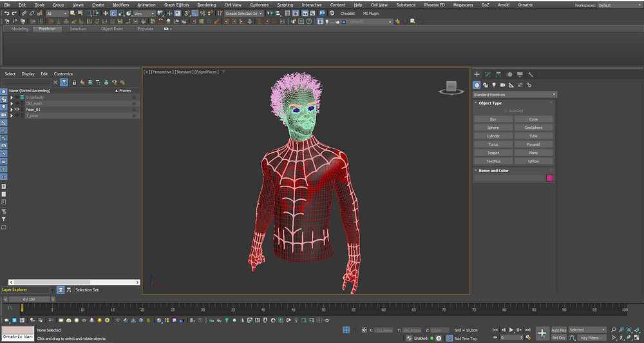This screenshot has width=644, height=343.
Task: Toggle Display Cameras filter in explorer sidebar
Action: point(4,115)
